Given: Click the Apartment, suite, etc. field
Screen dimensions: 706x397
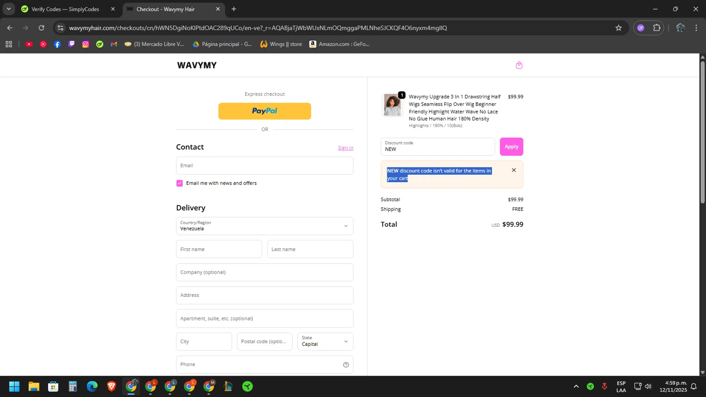Looking at the screenshot, I should point(265,318).
